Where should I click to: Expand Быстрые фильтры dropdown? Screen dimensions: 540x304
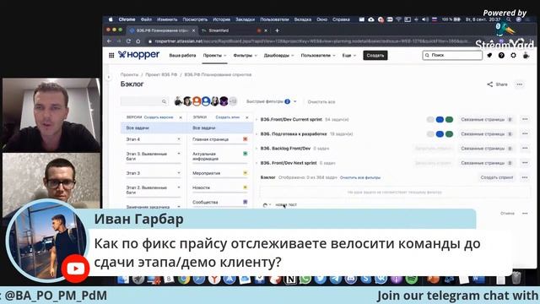tap(272, 101)
